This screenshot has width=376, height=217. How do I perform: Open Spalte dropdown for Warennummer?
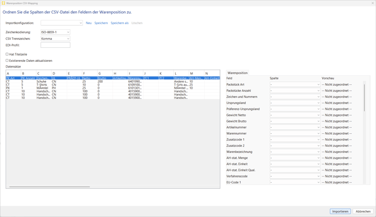(295, 133)
